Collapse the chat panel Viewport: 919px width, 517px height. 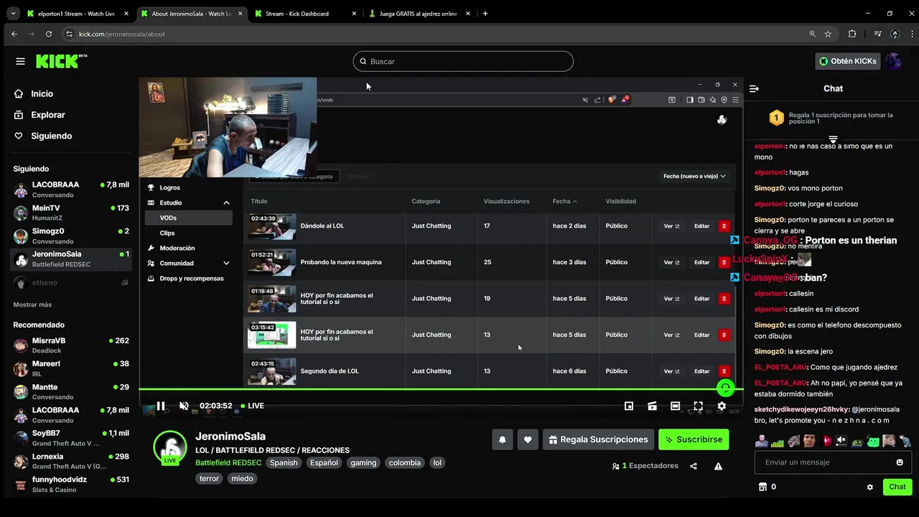point(754,88)
